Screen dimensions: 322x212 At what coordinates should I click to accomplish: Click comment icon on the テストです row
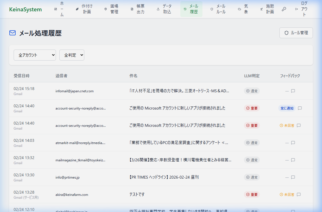(x=298, y=194)
